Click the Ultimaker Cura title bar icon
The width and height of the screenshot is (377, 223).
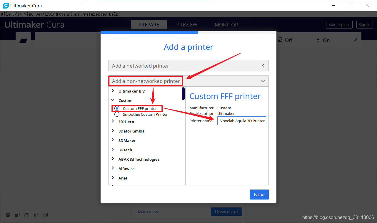[6, 6]
